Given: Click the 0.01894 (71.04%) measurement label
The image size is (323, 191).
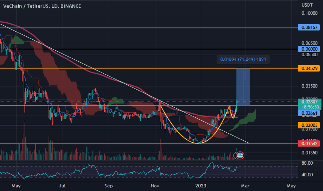Looking at the screenshot, I should coord(243,59).
